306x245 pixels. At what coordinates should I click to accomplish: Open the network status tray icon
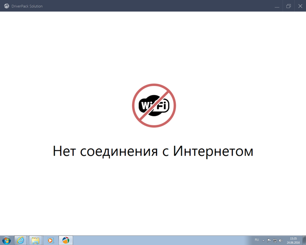[x=275, y=240]
